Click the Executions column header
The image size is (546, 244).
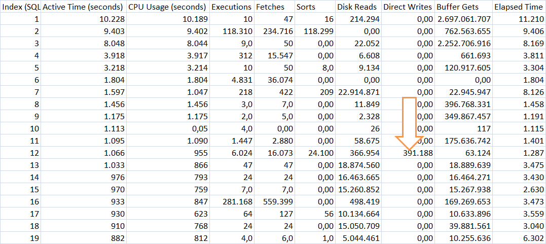point(231,7)
